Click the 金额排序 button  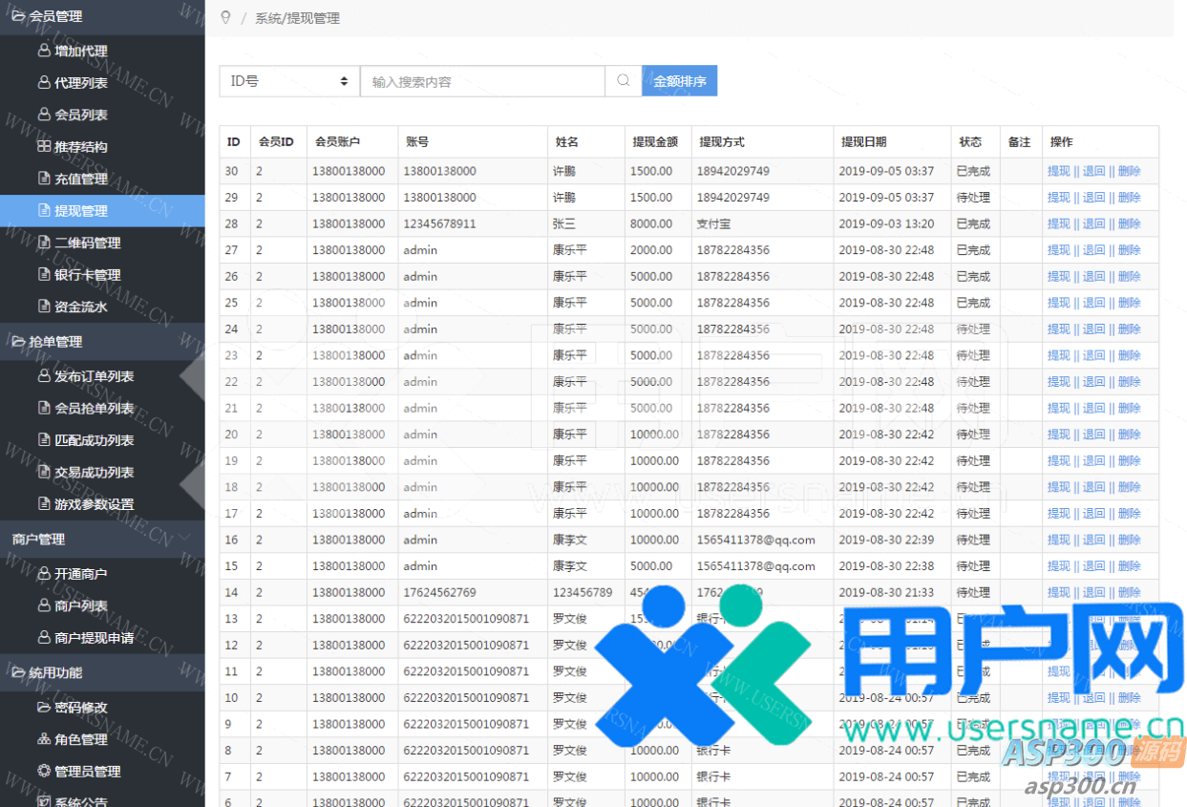(x=679, y=81)
